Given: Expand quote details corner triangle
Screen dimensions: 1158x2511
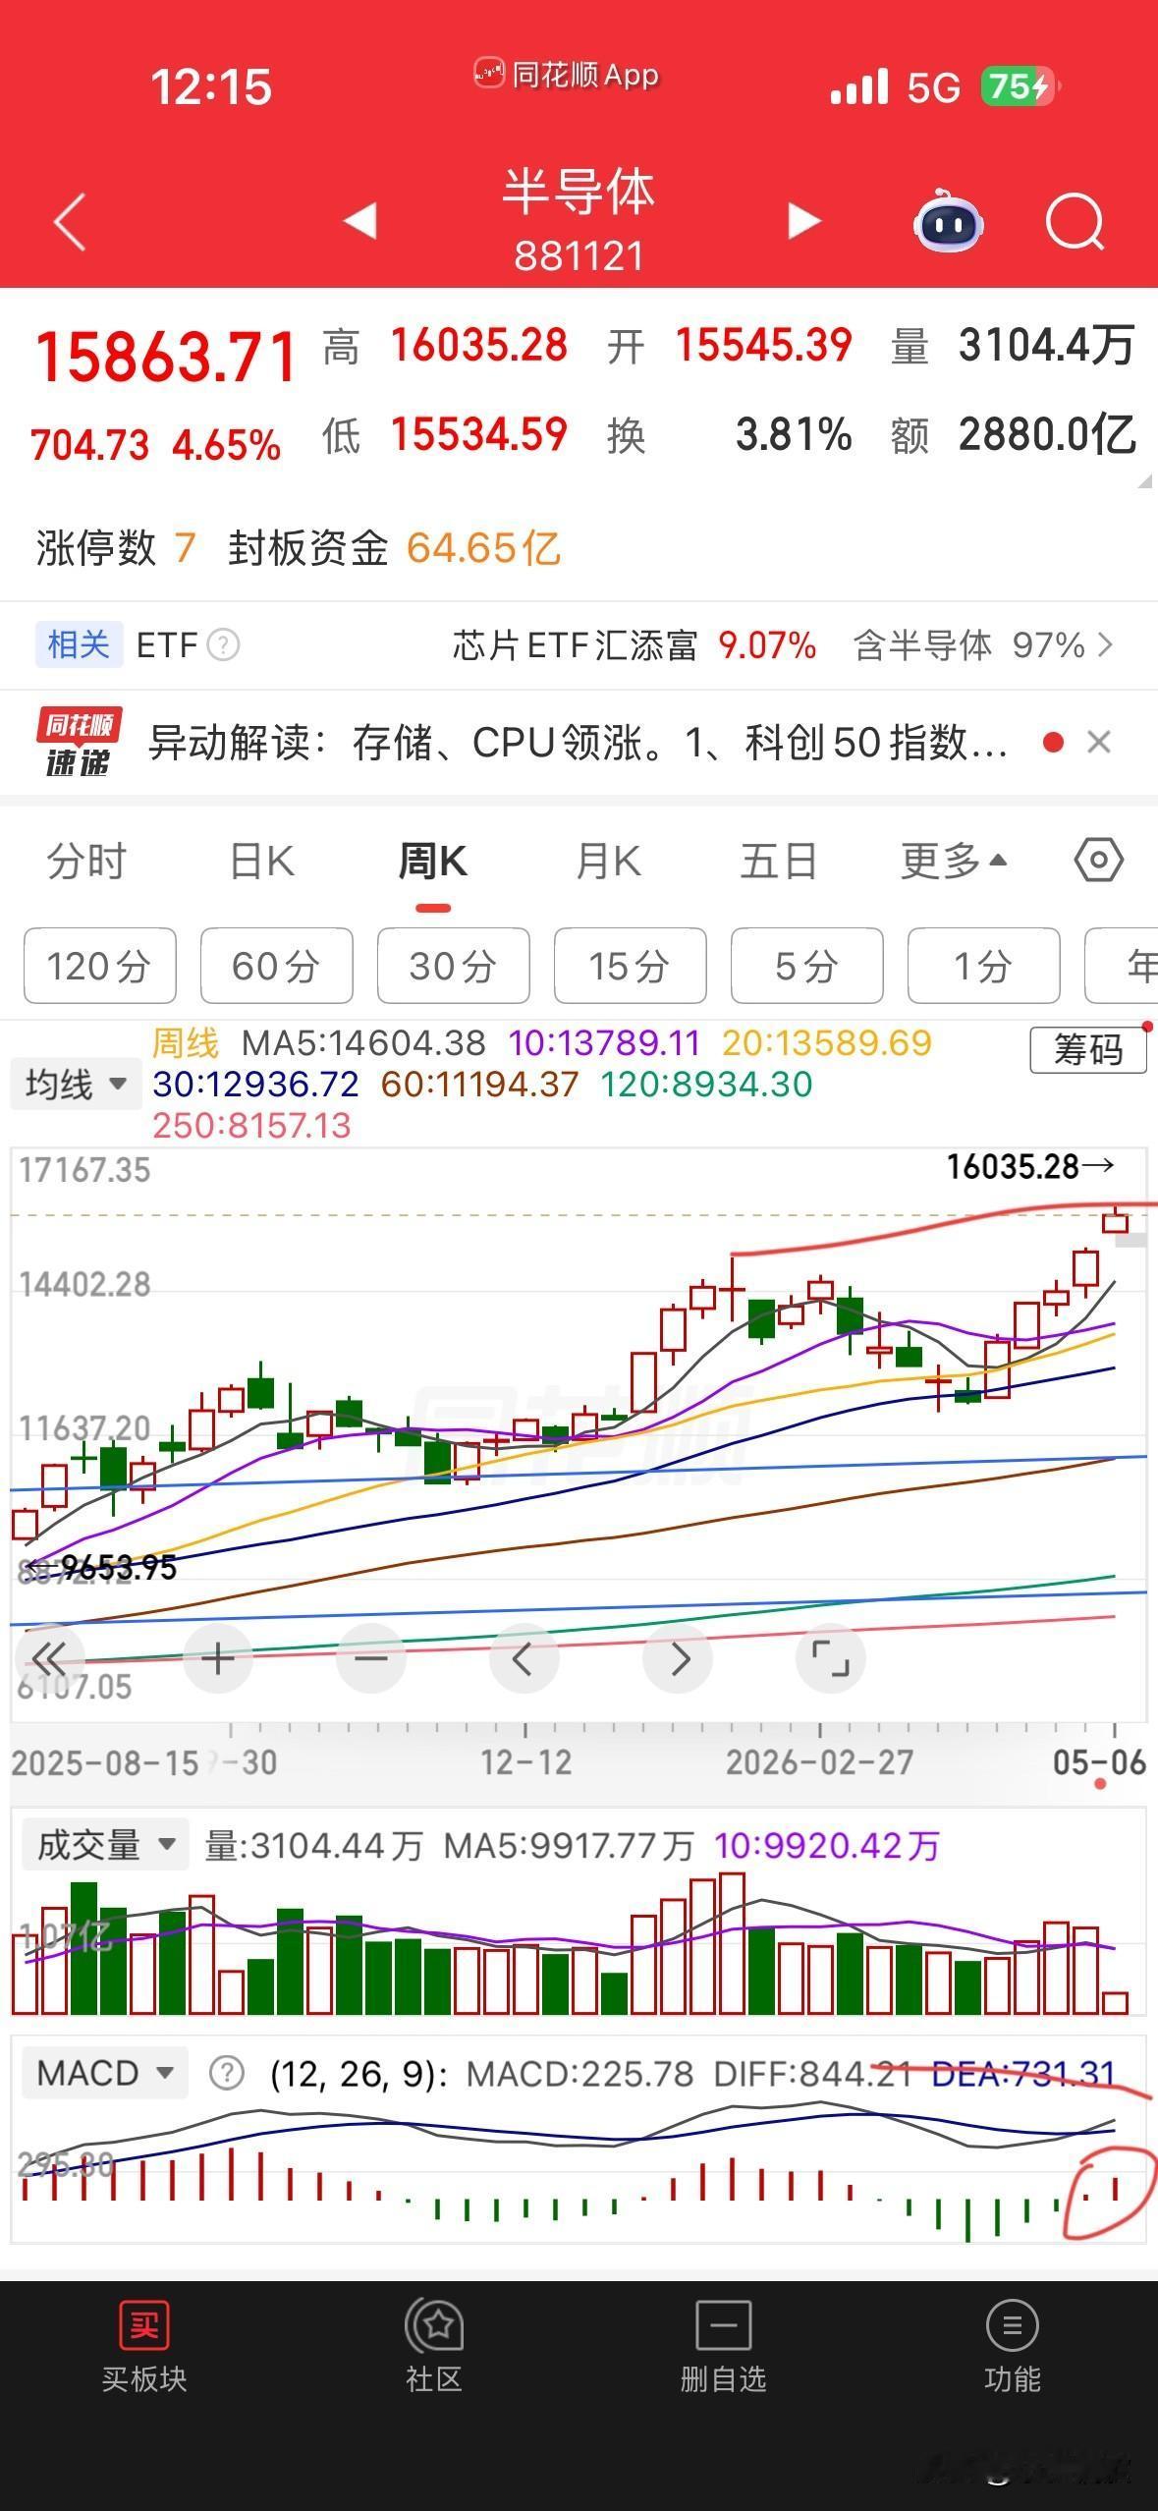Looking at the screenshot, I should coord(1143,482).
